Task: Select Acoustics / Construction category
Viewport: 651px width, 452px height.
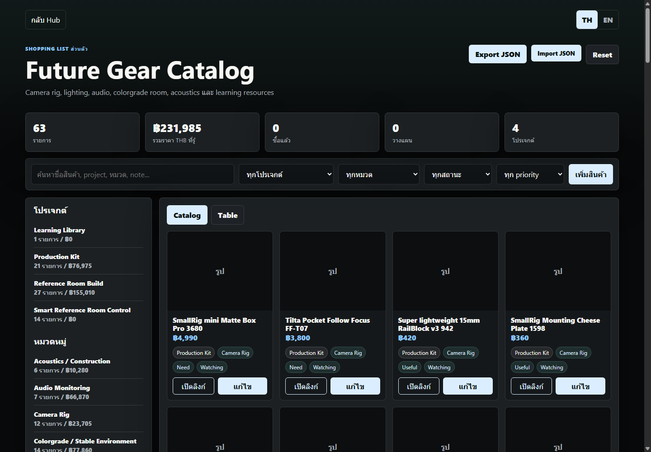Action: pos(89,366)
